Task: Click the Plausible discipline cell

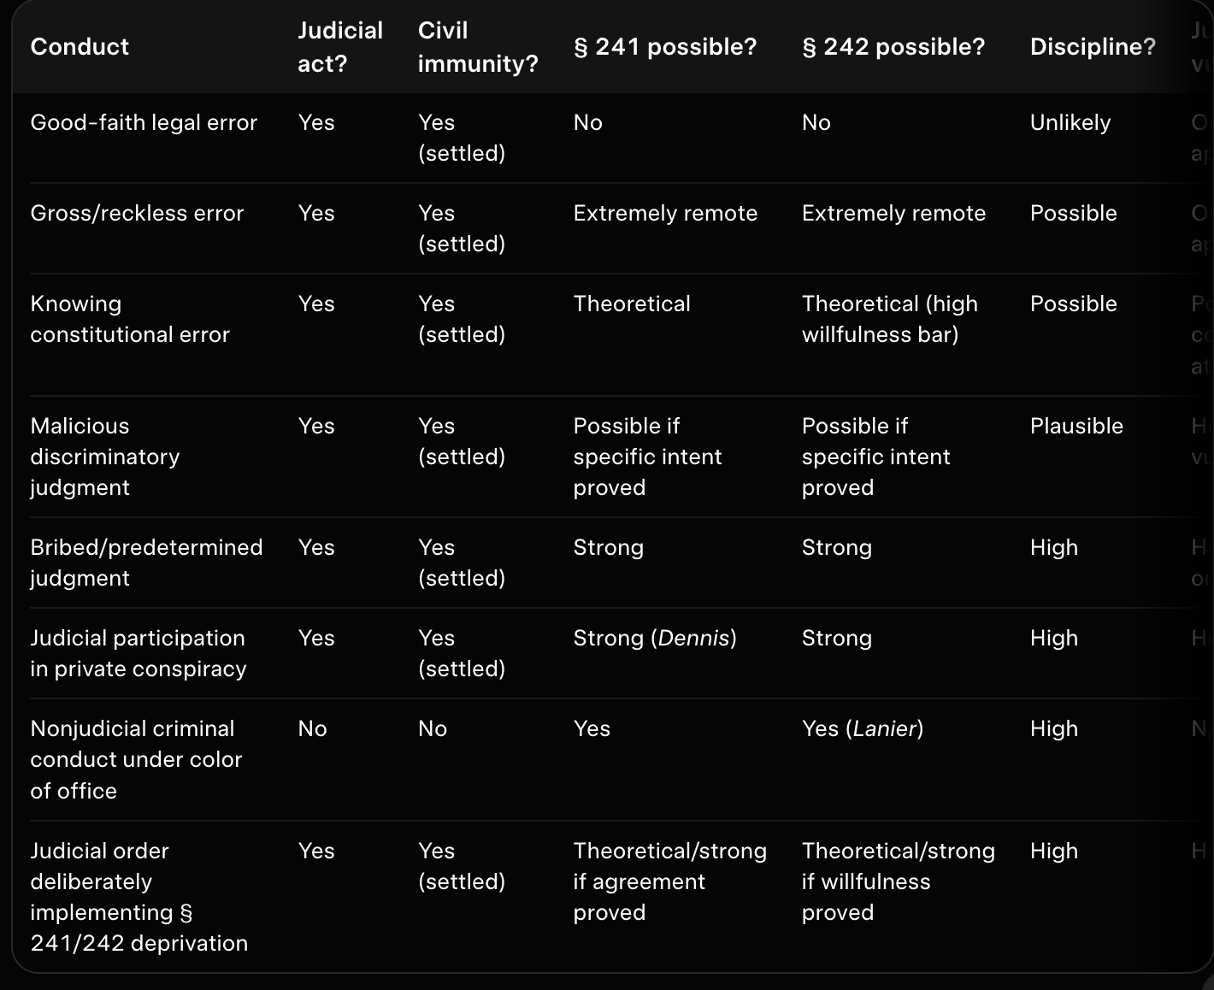Action: click(1076, 427)
